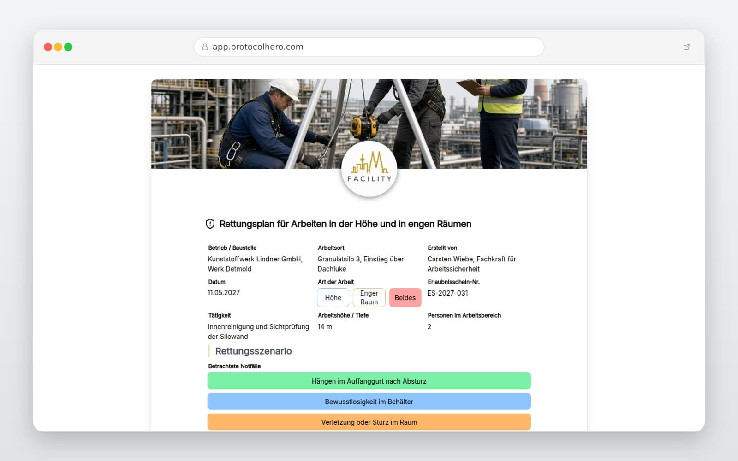Click the yellow minimize window dot
The image size is (738, 461).
point(58,47)
